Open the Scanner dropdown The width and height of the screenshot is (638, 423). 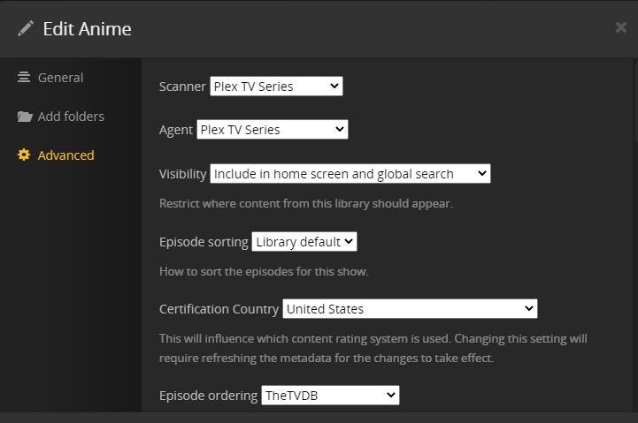[276, 87]
